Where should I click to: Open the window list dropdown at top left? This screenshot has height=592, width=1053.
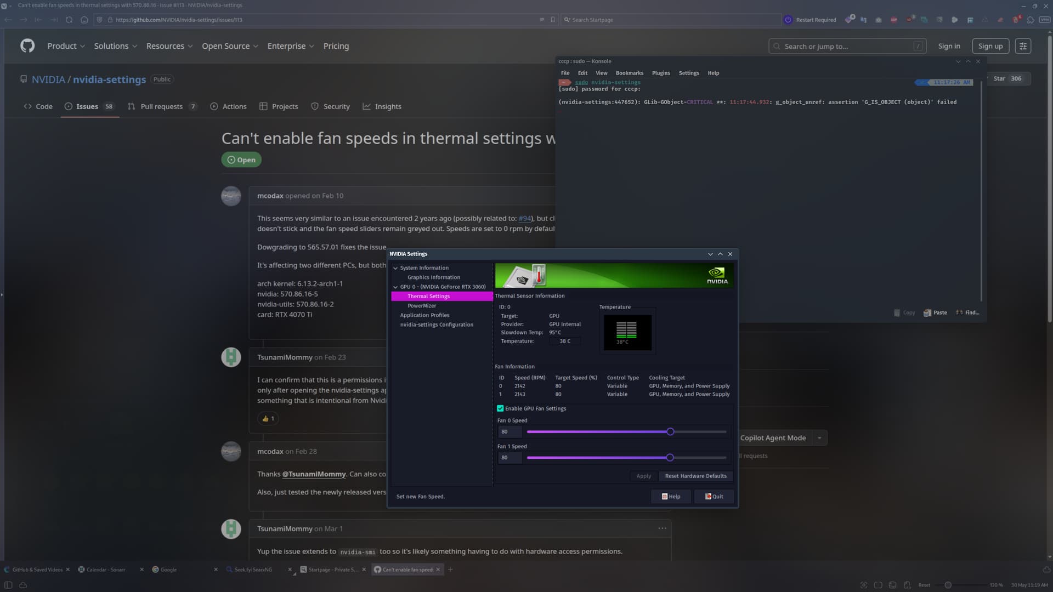tap(7, 5)
